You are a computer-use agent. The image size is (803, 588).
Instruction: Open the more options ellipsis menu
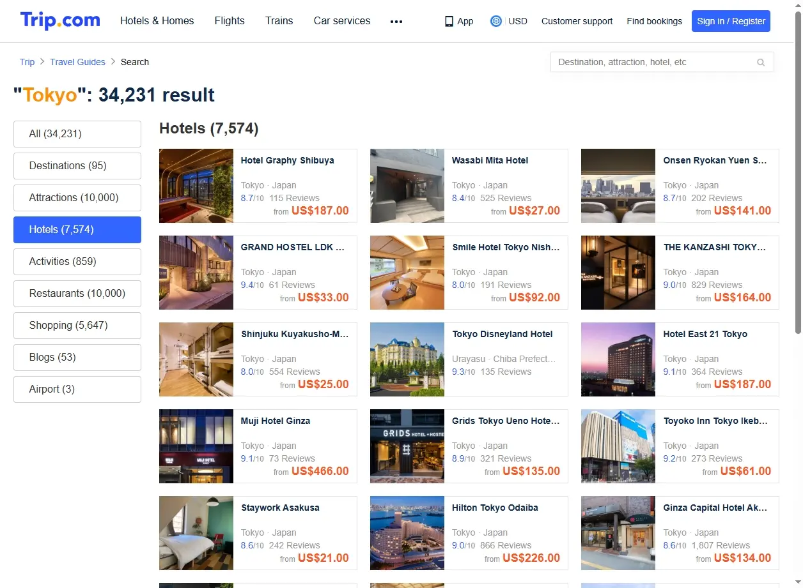coord(396,21)
